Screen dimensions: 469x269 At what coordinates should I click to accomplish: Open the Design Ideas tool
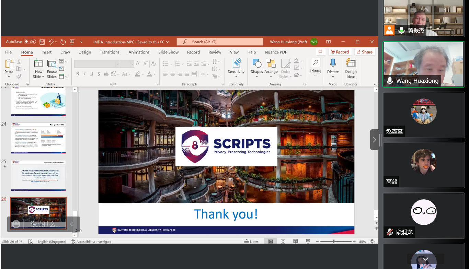point(351,63)
